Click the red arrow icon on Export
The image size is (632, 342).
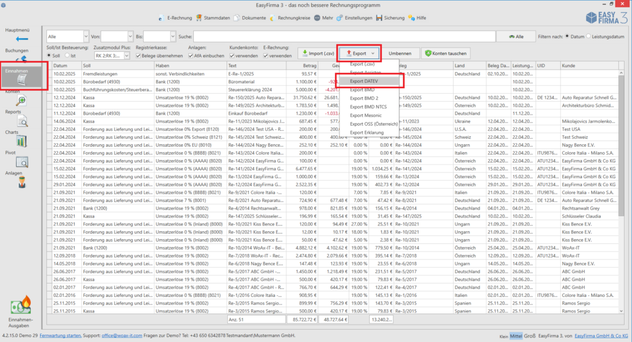[349, 53]
